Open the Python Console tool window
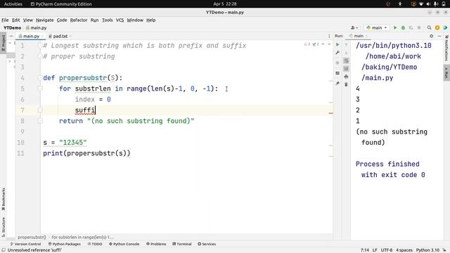 click(x=124, y=244)
